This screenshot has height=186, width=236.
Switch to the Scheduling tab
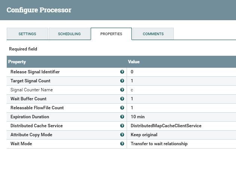click(x=69, y=34)
